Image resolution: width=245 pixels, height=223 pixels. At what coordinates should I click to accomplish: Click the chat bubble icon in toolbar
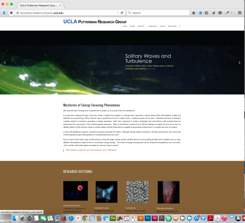[220, 13]
